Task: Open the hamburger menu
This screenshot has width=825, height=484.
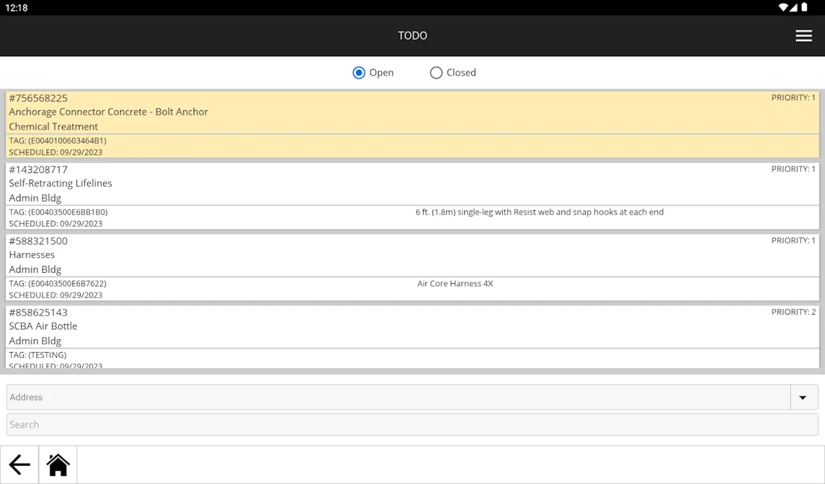Action: pos(803,36)
